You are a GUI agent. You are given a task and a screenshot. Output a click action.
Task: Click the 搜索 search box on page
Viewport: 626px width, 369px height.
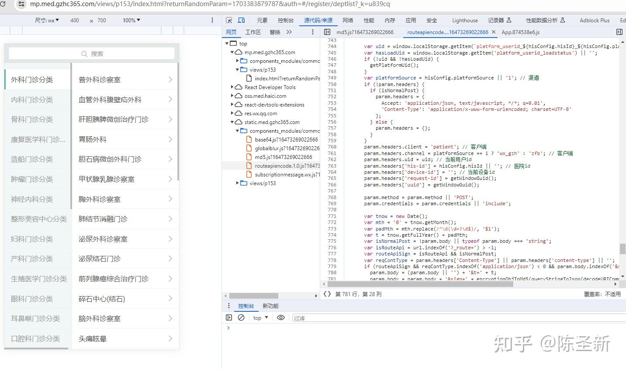coord(92,53)
